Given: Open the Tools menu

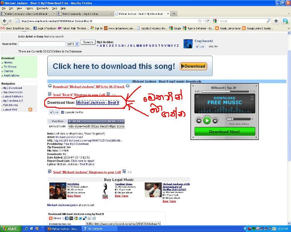Looking at the screenshot, I should (x=55, y=9).
